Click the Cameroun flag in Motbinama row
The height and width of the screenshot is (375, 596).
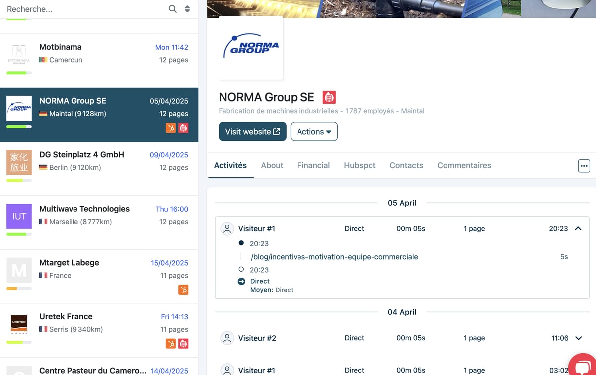click(x=43, y=60)
